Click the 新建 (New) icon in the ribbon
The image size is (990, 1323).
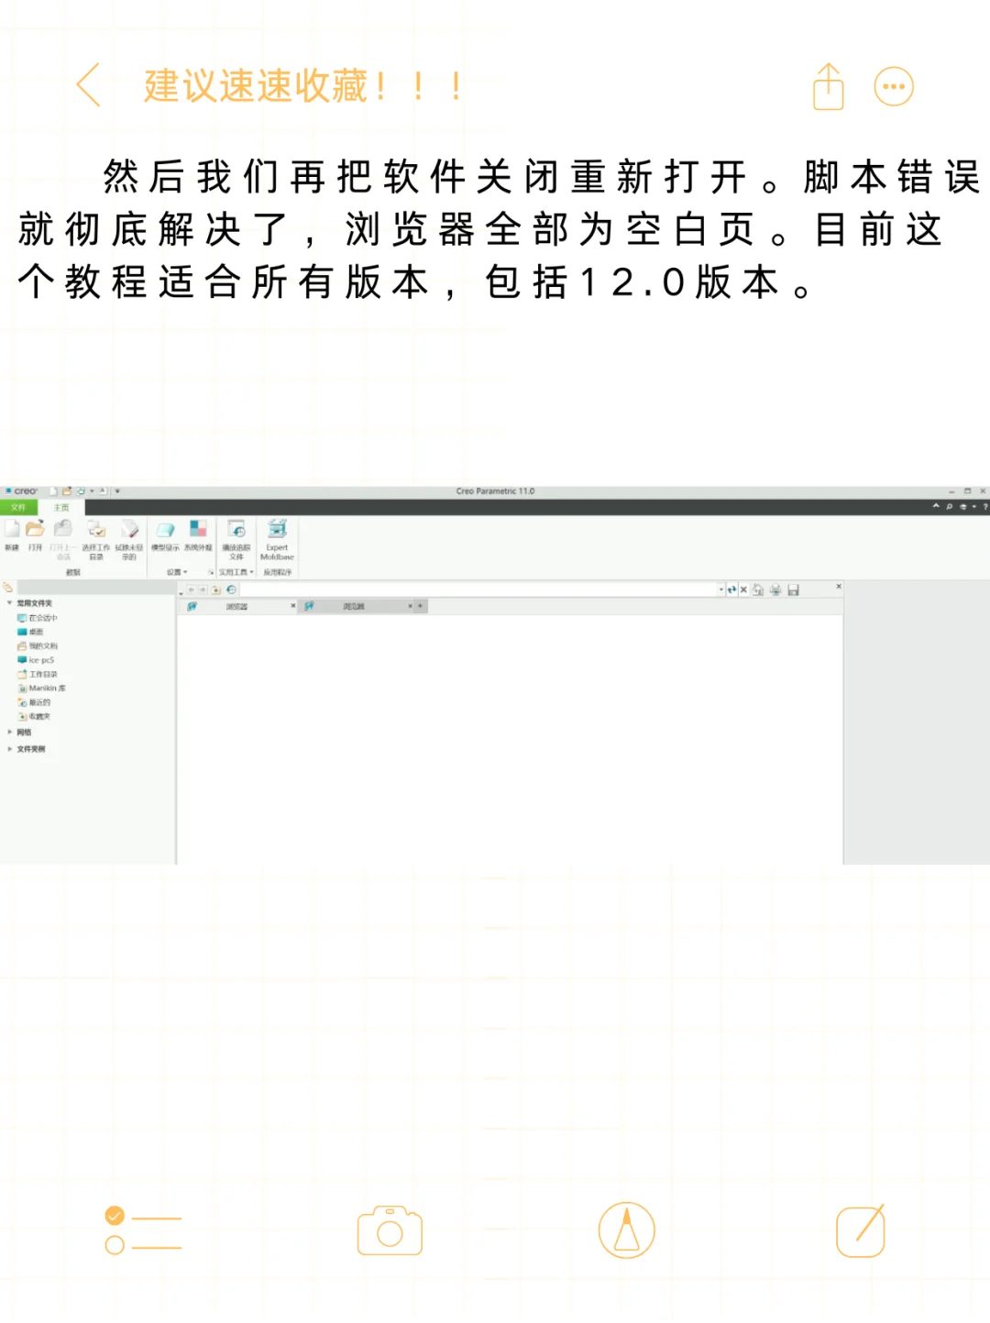pyautogui.click(x=12, y=530)
